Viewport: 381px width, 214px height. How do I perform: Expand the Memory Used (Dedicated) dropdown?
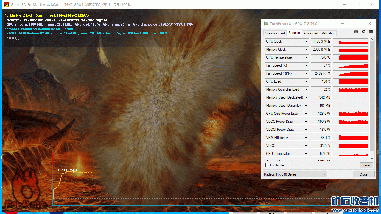[306, 97]
